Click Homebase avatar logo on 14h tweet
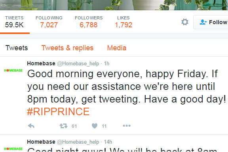The height and width of the screenshot is (152, 228). [13, 149]
